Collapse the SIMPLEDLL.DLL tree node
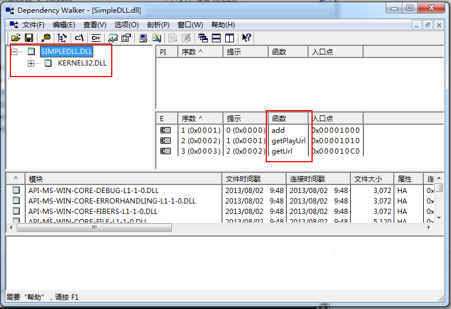The height and width of the screenshot is (309, 451). click(x=14, y=52)
